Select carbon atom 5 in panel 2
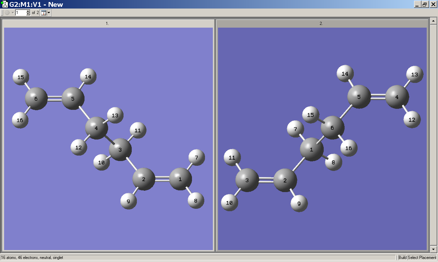 click(359, 97)
